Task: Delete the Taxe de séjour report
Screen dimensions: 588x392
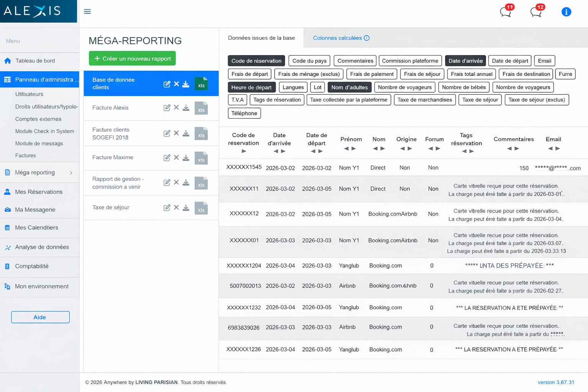Action: (176, 207)
